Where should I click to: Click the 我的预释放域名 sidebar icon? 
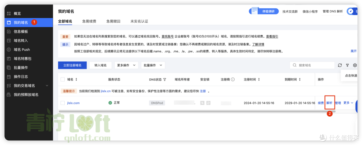9,95
